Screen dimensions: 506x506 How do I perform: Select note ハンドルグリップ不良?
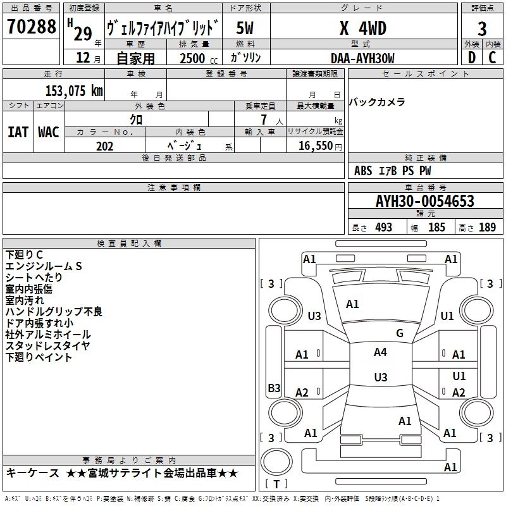tap(54, 311)
